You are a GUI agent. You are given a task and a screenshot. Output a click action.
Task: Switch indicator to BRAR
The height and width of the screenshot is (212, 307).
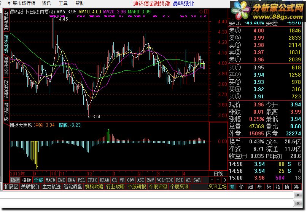tap(104, 180)
